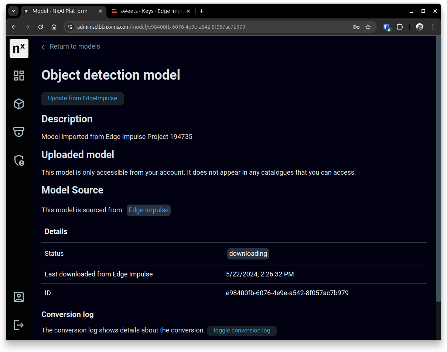Select the Model - NxAI Platform tab

tap(60, 11)
